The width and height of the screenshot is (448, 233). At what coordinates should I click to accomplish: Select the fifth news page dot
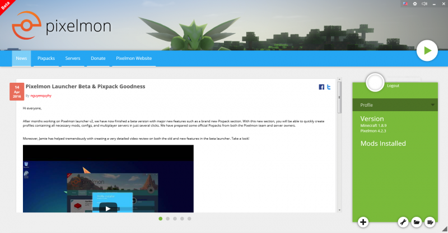pyautogui.click(x=189, y=218)
